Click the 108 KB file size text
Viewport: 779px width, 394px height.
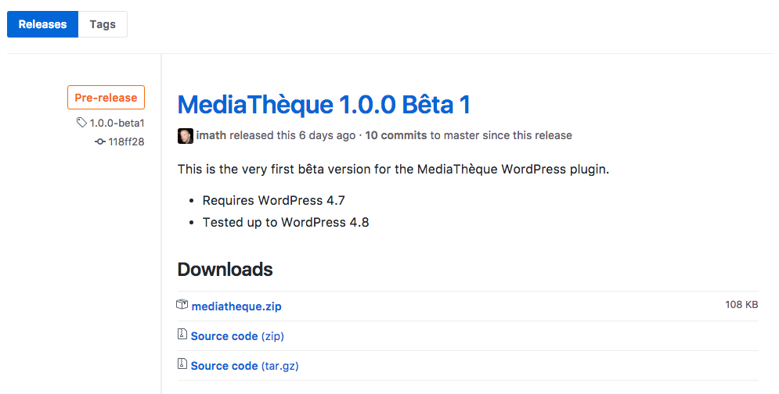741,304
